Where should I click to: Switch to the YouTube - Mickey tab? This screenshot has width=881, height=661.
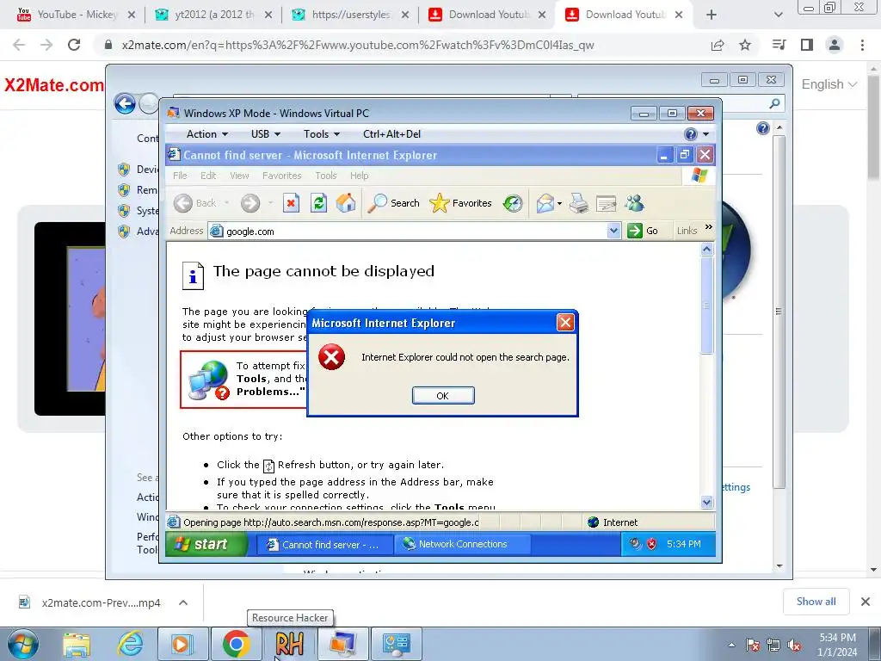[76, 15]
